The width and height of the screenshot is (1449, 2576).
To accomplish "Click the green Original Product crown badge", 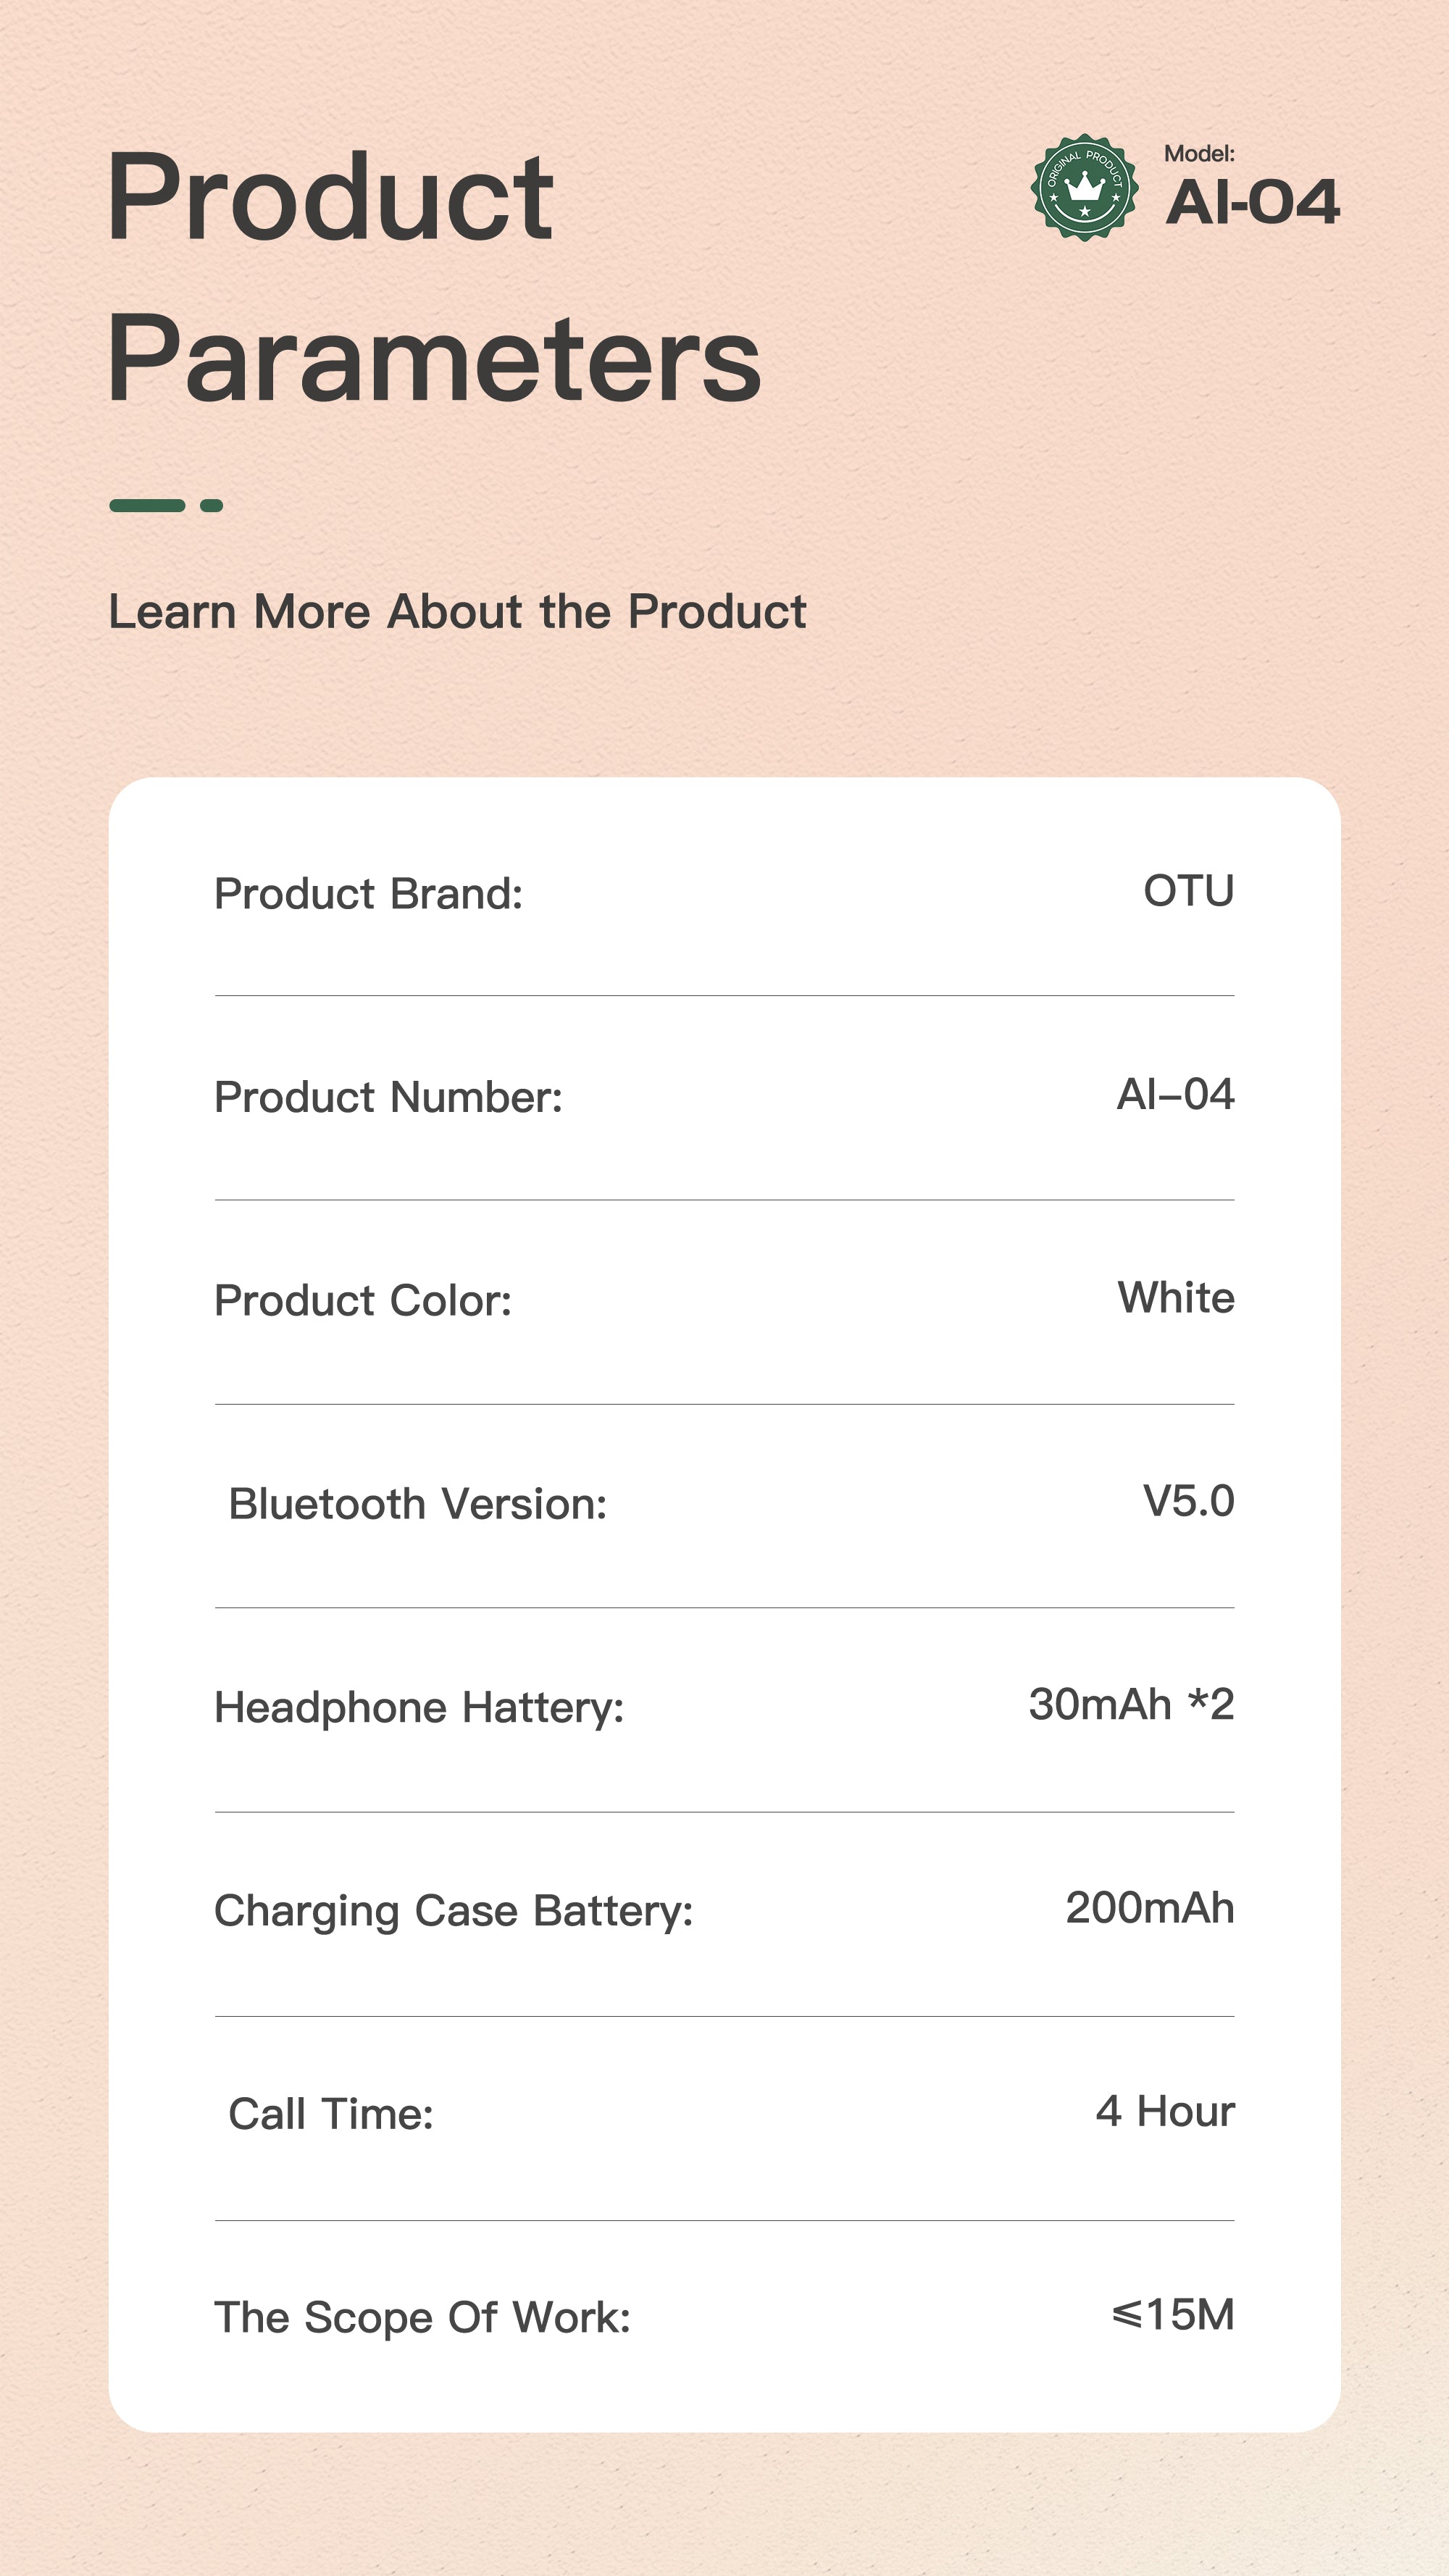I will pos(1084,187).
